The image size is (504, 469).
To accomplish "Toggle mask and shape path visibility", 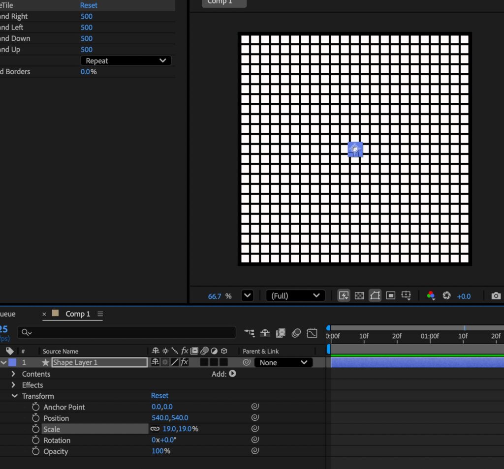I will (x=375, y=295).
